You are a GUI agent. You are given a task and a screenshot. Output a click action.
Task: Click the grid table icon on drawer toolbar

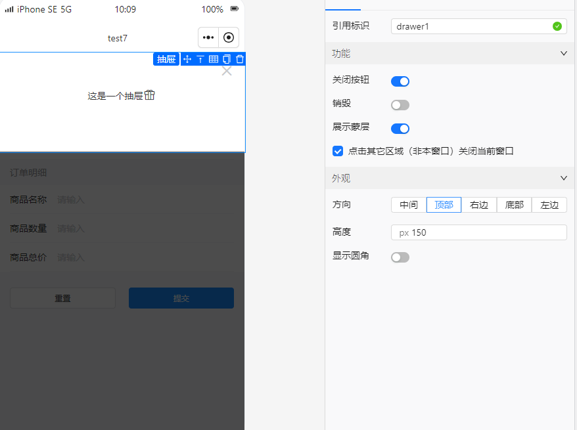pos(214,59)
